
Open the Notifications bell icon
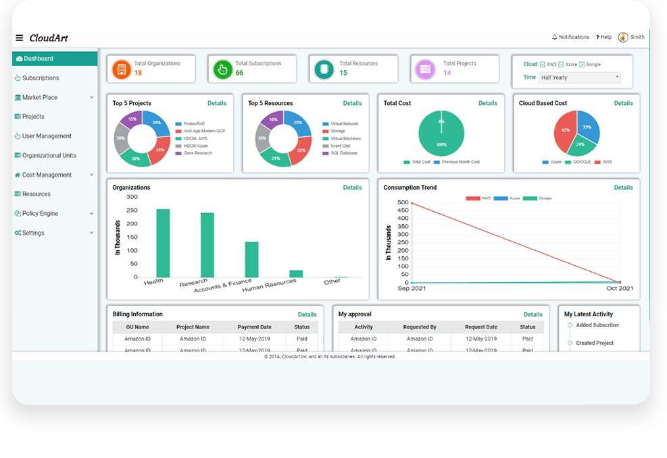click(x=555, y=37)
